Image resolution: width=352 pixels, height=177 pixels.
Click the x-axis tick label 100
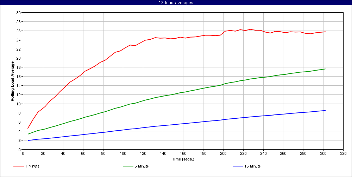point(123,153)
